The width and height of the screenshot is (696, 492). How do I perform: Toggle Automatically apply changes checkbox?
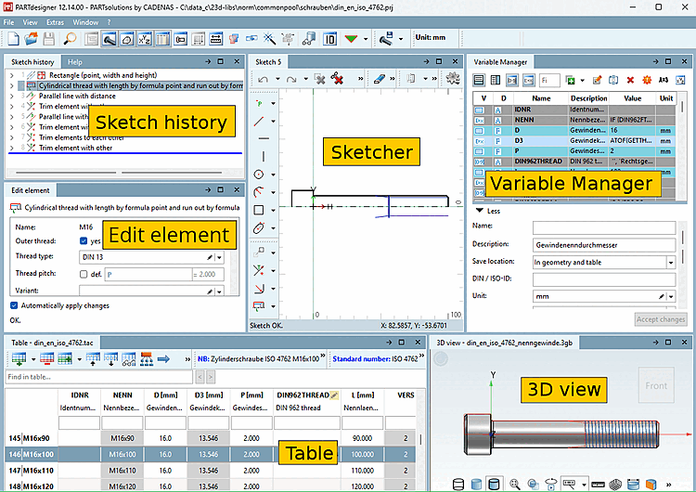[x=14, y=305]
